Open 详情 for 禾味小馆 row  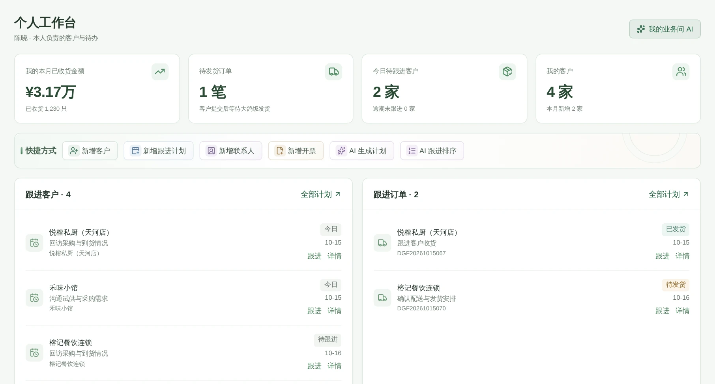[x=335, y=311]
